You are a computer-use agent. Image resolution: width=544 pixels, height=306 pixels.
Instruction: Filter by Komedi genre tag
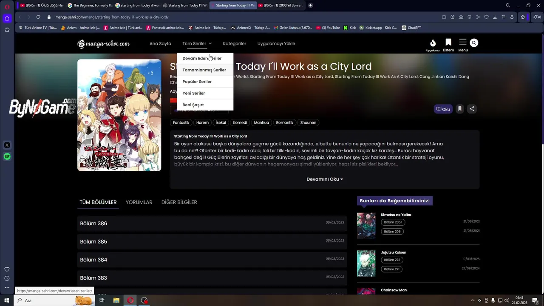(240, 122)
